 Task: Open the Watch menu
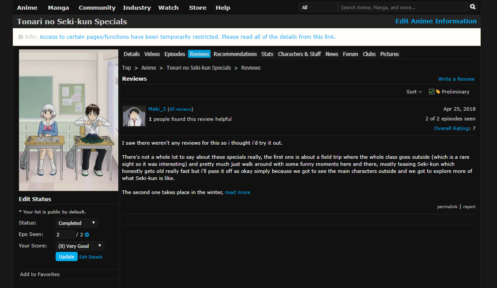point(168,7)
